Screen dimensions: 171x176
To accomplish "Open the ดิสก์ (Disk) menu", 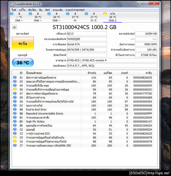I will (x=47, y=10).
